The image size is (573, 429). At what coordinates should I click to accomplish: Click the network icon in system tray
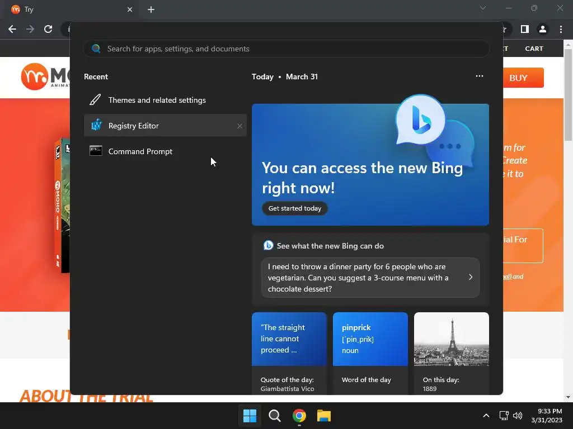pyautogui.click(x=504, y=416)
